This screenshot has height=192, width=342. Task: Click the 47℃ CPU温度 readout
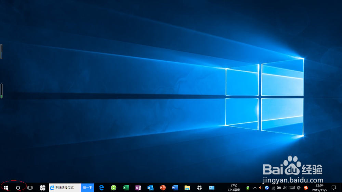tap(234, 188)
